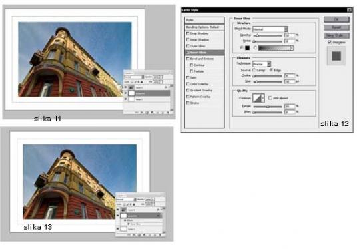Open the gradient picker dropdown arrow
Viewport: 363px width, 249px height.
tap(292, 48)
